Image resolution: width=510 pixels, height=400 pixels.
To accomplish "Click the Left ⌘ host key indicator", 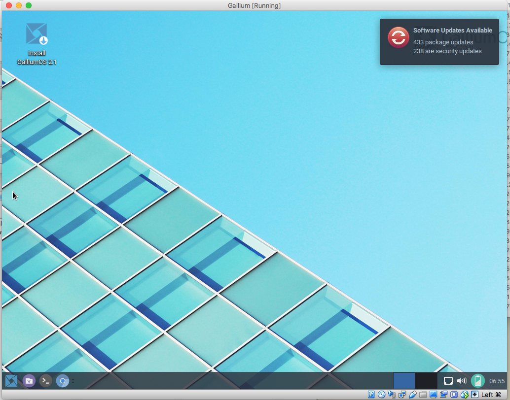I will tap(491, 395).
